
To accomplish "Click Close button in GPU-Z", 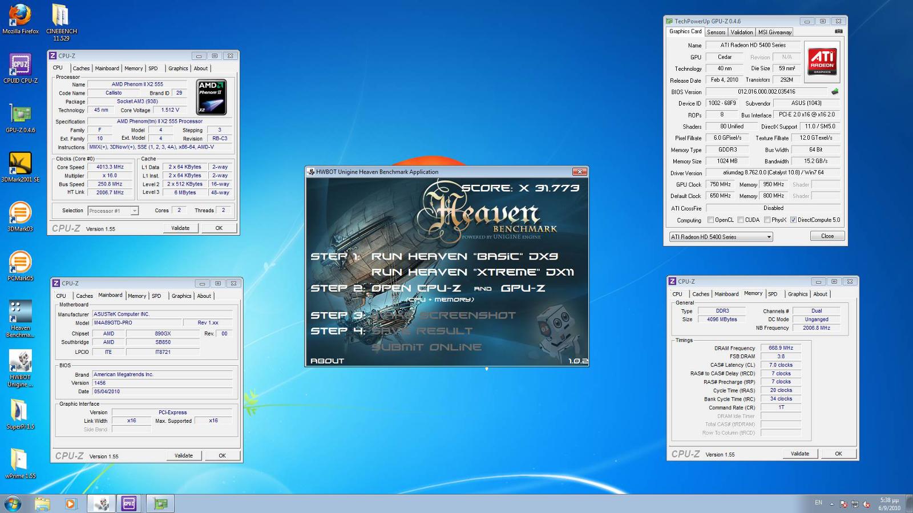I will tap(827, 236).
